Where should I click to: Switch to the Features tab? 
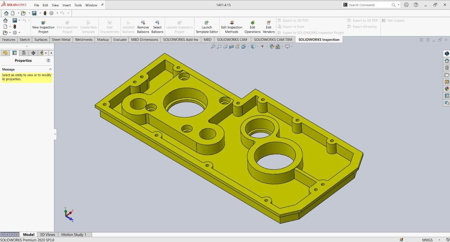coord(9,40)
